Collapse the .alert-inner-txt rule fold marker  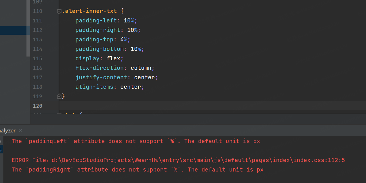point(59,11)
